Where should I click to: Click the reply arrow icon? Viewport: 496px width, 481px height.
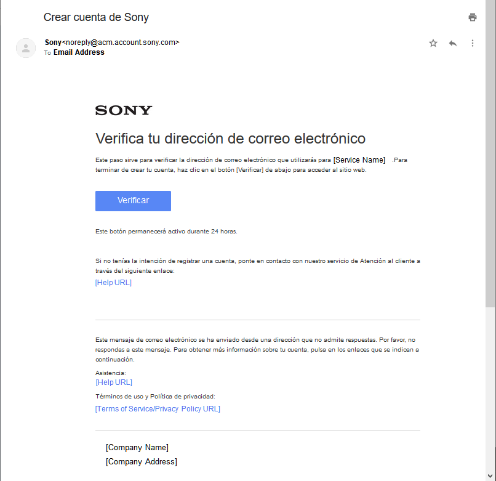point(453,43)
